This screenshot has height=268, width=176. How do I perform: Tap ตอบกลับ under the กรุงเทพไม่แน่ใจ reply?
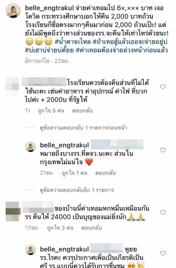click(106, 173)
